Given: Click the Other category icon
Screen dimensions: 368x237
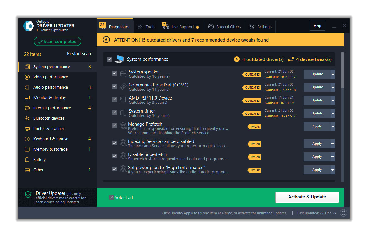Looking at the screenshot, I should click(27, 170).
